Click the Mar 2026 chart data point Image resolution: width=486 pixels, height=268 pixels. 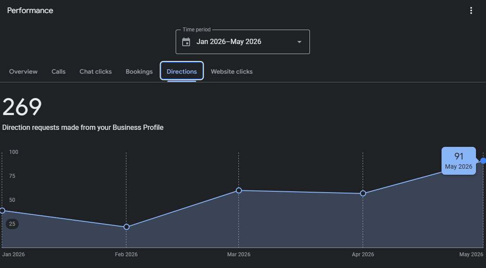(x=239, y=190)
